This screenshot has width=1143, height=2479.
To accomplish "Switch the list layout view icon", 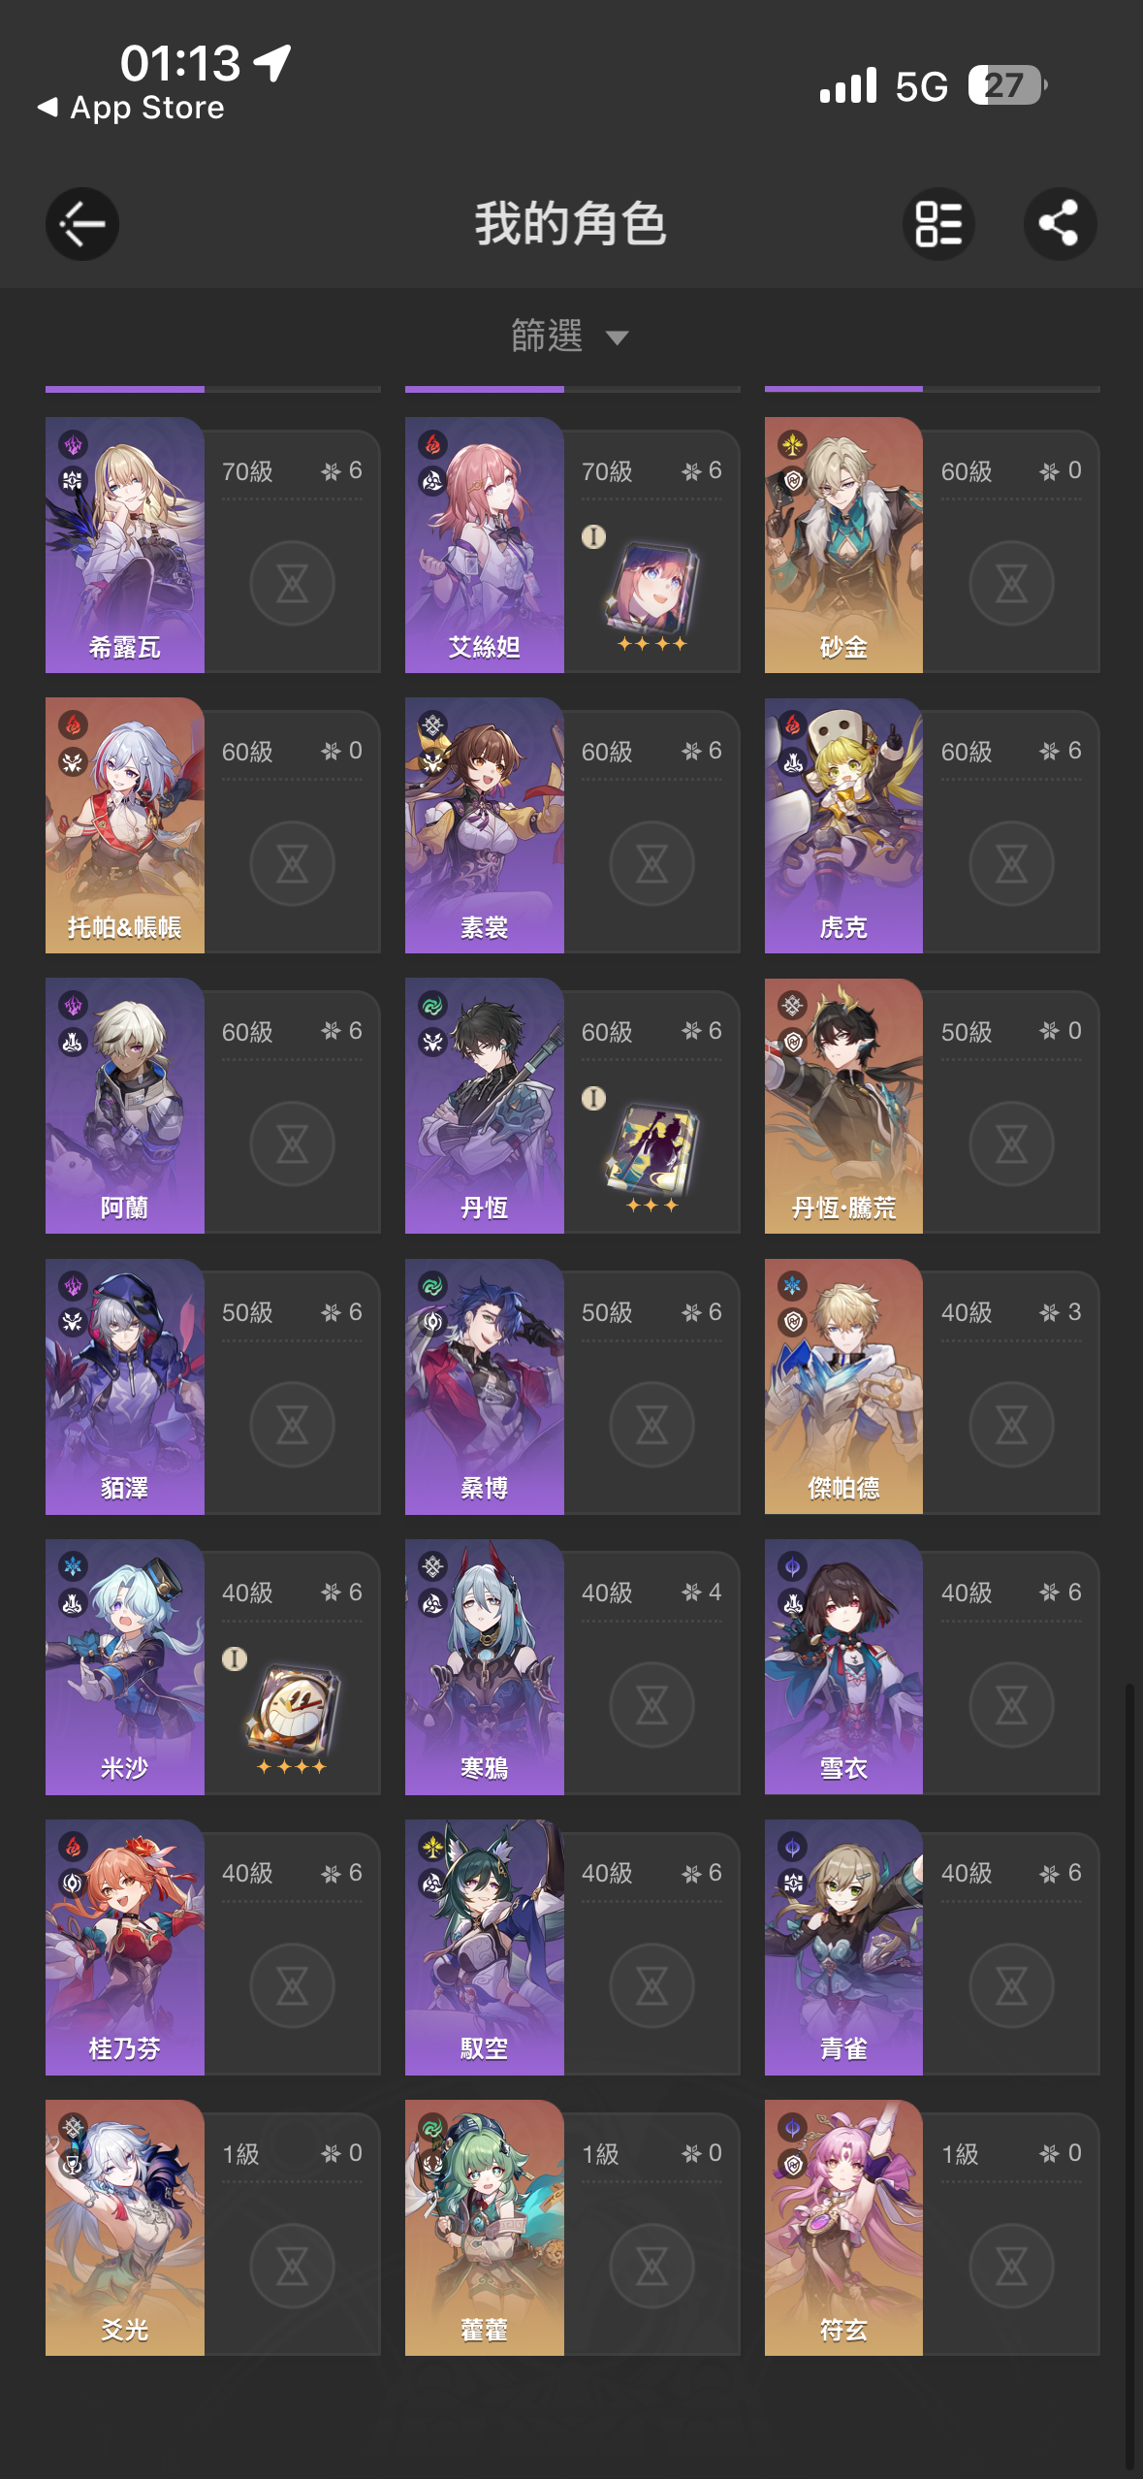I will tap(938, 224).
